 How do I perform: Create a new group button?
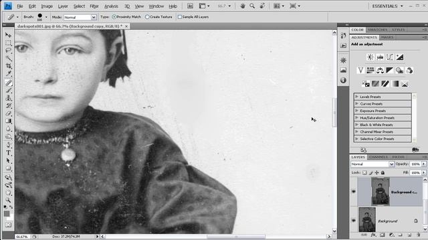pyautogui.click(x=400, y=235)
